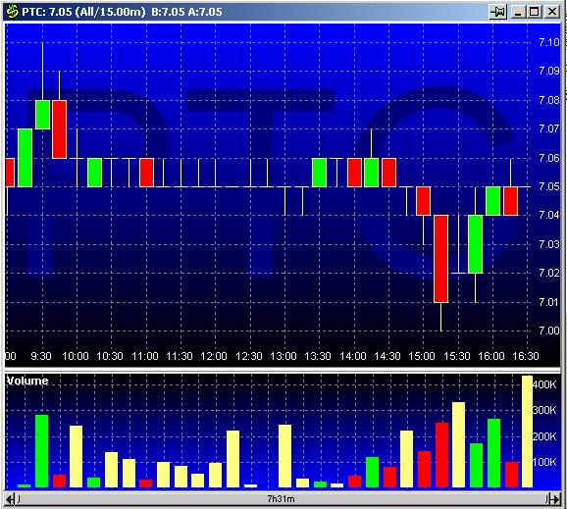567x509 pixels.
Task: Click the 7.04 price axis label
Action: pos(549,215)
